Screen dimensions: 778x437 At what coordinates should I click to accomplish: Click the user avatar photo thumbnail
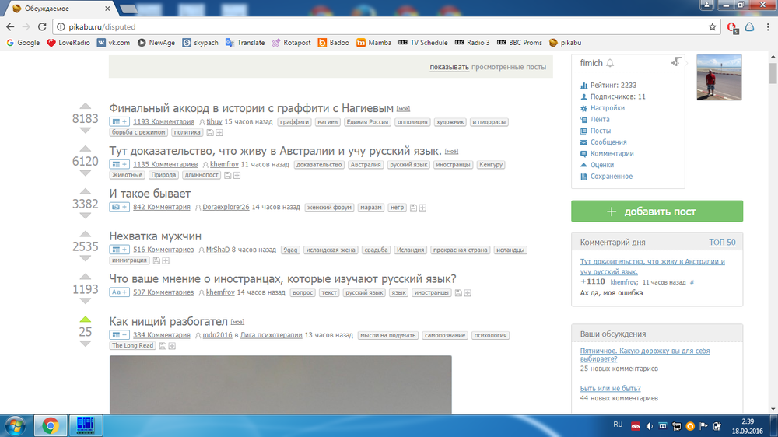[x=719, y=77]
